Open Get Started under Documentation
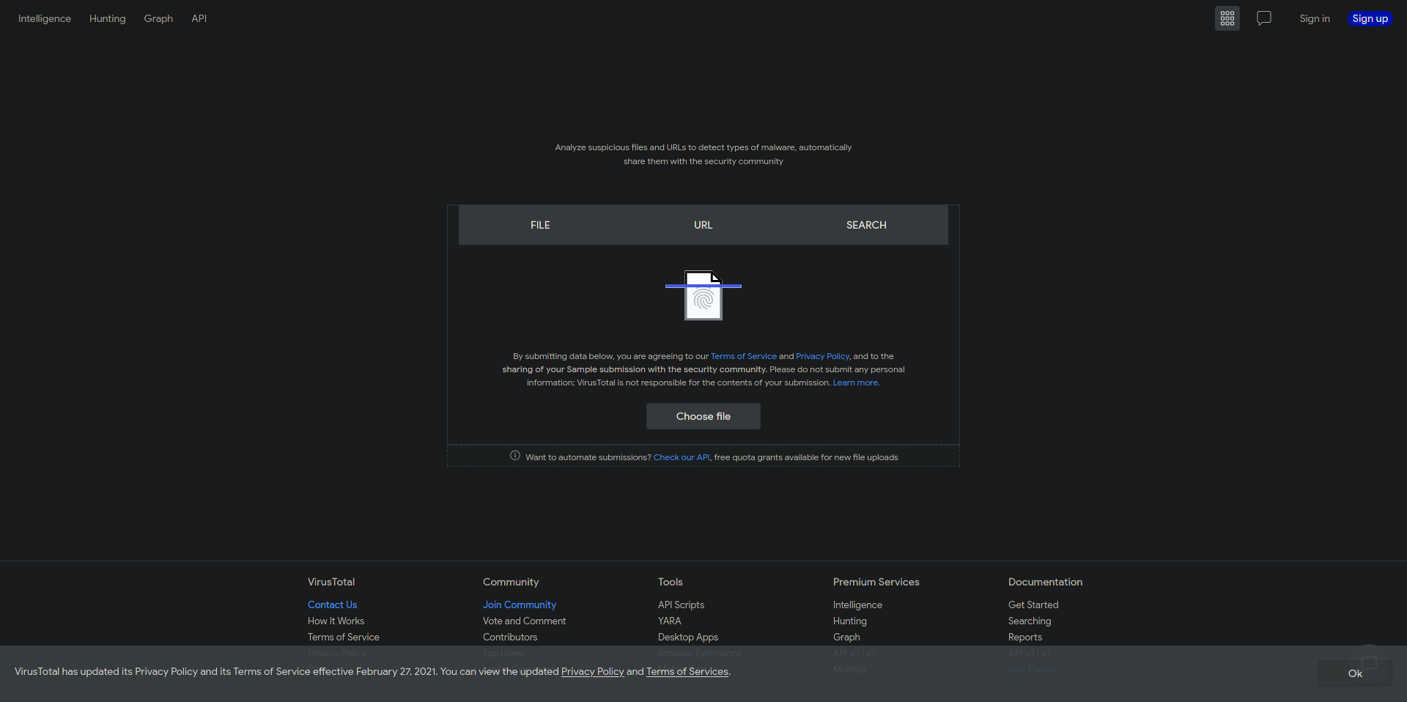This screenshot has height=702, width=1407. (1033, 605)
